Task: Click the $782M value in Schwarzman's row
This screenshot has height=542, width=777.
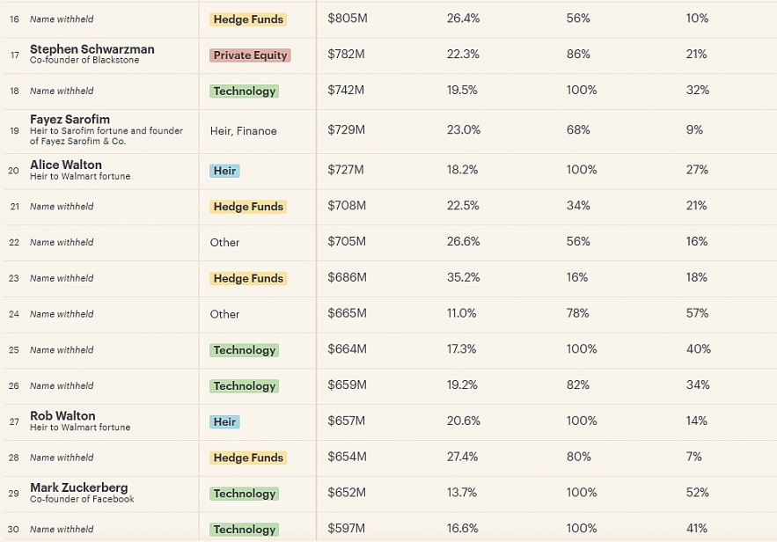Action: (x=346, y=55)
